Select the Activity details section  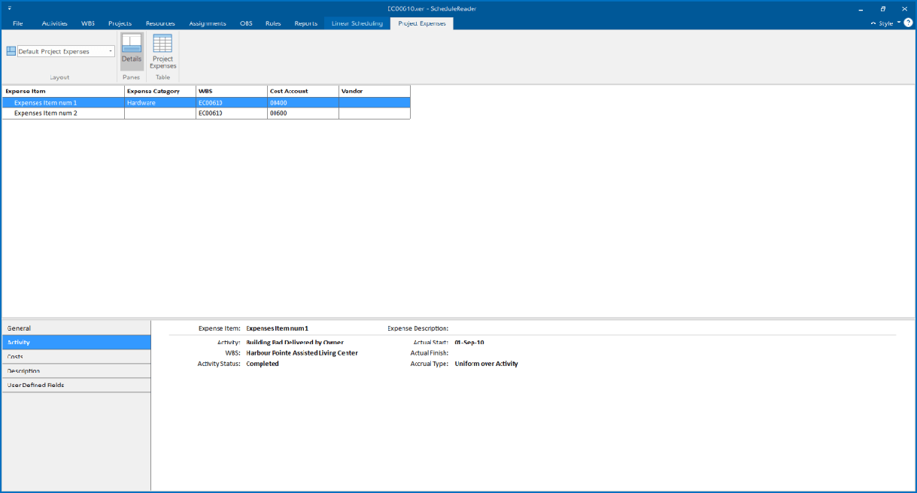[76, 342]
